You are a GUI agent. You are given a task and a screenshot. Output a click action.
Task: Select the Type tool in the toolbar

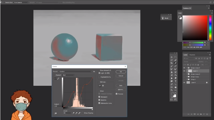[175, 81]
